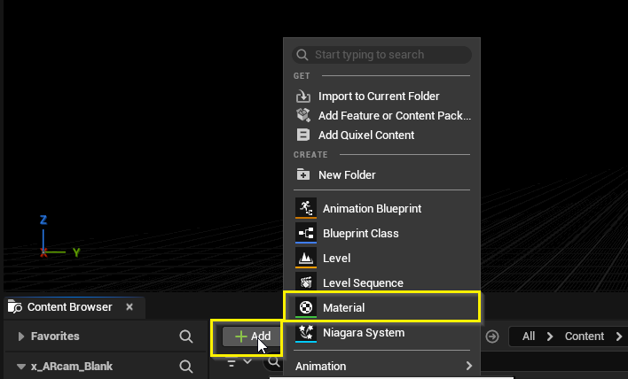Click the Add Feature or Content Pack icon
Viewport: 628px width, 379px height.
tap(303, 115)
